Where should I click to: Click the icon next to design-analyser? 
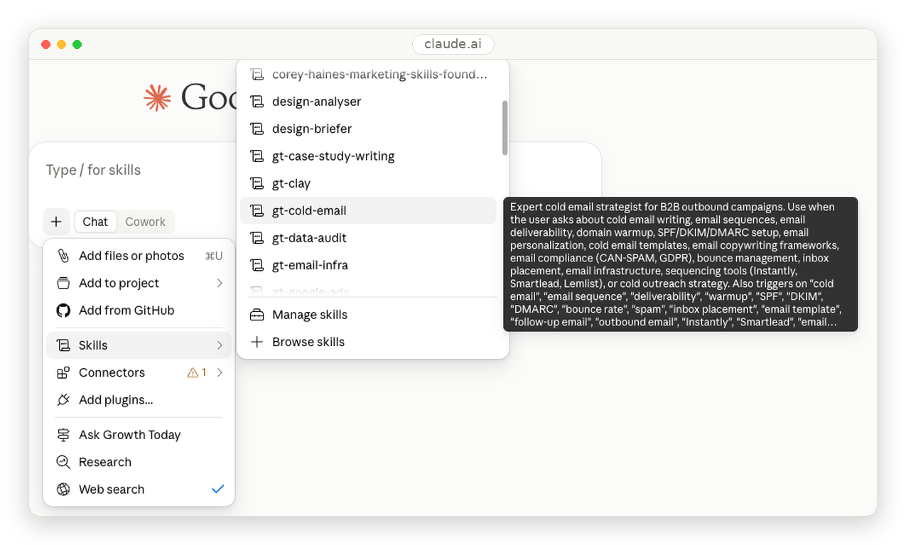tap(257, 102)
